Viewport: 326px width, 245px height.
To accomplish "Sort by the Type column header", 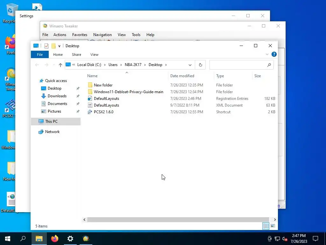I will (x=220, y=76).
